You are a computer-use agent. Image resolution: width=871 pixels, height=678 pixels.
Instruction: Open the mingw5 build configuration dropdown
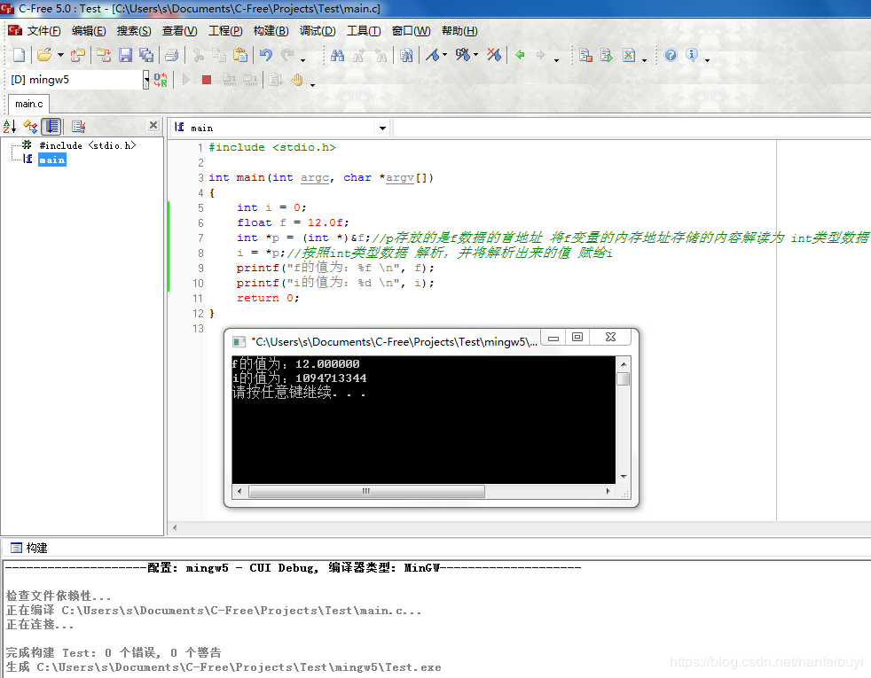(x=146, y=80)
